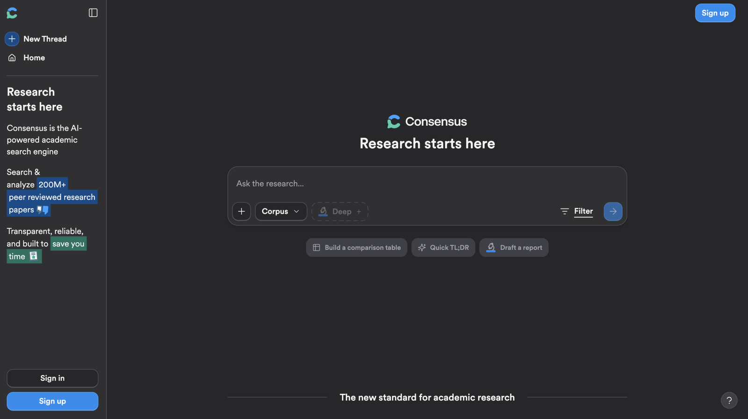Screen dimensions: 748x419
Task: Click the New Thread plus icon
Action: [x=12, y=39]
